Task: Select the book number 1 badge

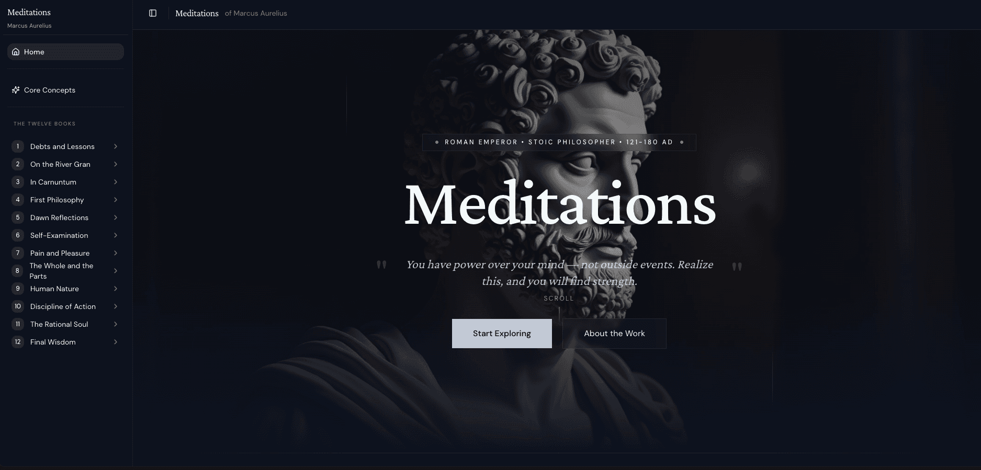Action: coord(18,146)
